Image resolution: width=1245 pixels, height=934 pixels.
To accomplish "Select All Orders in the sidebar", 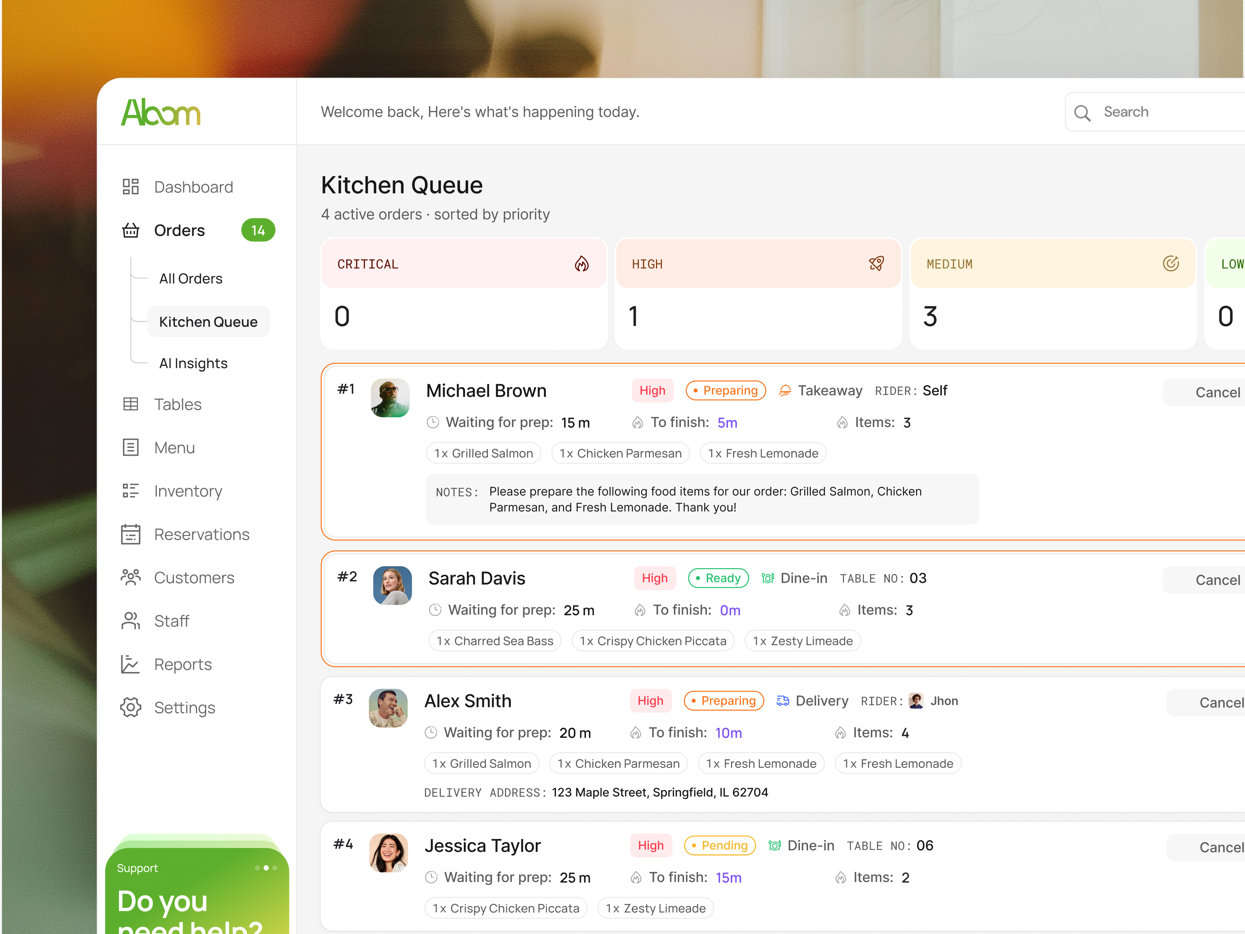I will pos(190,278).
